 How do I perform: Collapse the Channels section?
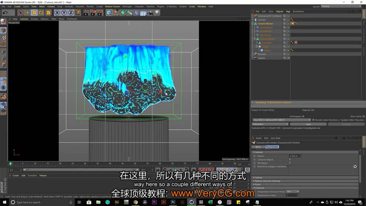click(x=254, y=188)
